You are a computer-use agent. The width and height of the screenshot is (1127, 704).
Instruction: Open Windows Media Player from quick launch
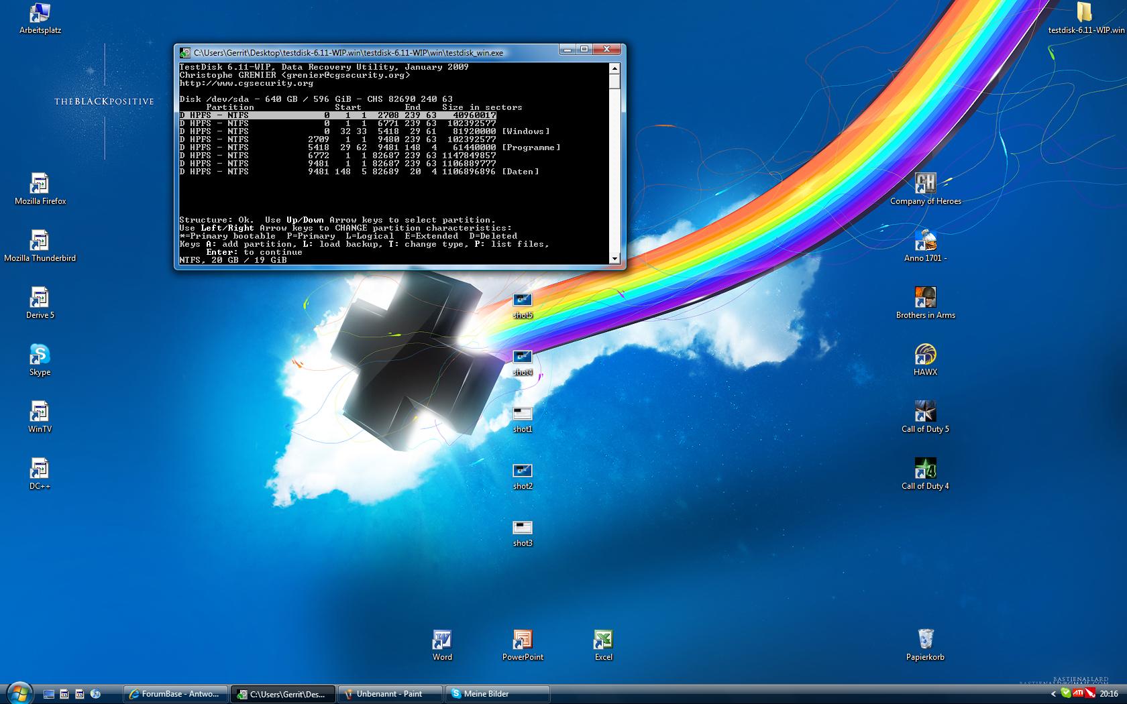click(95, 694)
